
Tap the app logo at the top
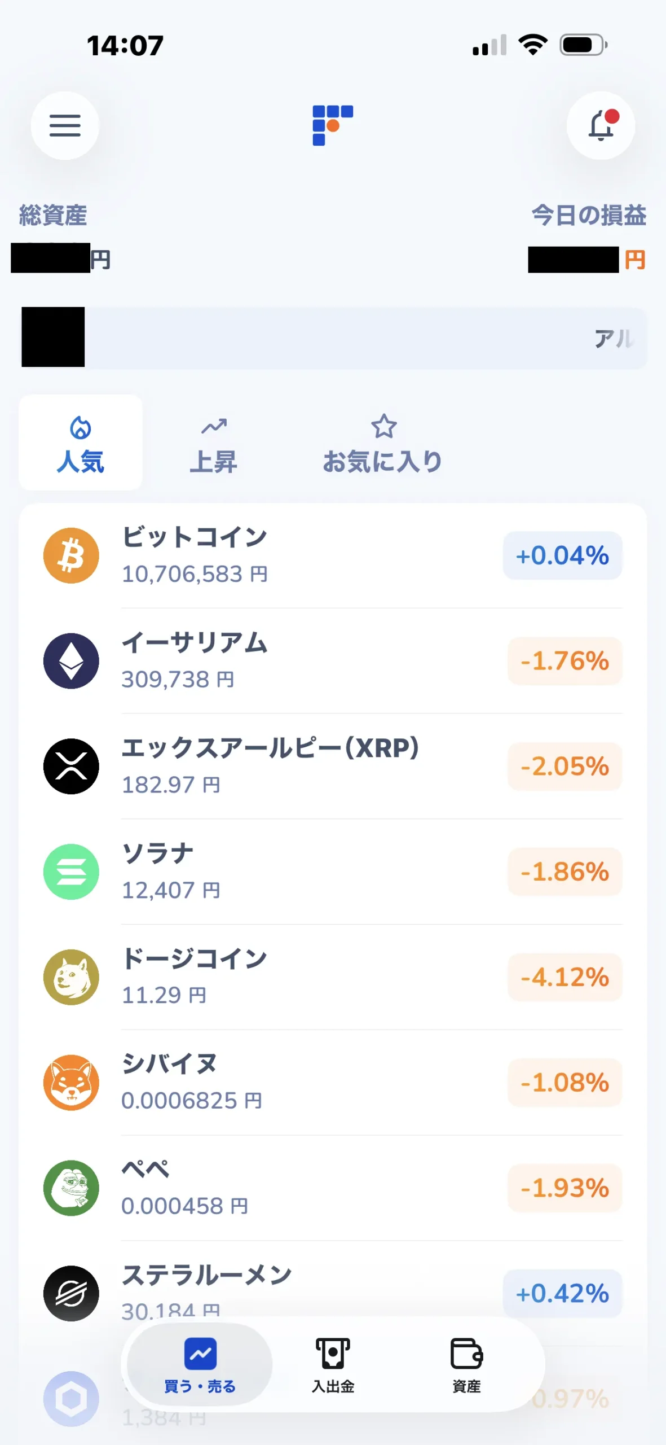click(333, 125)
